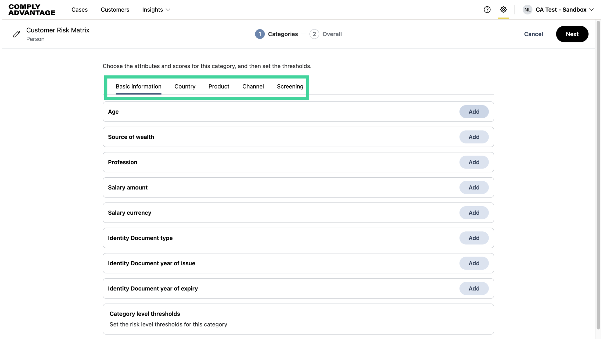Open the Cases menu item
Image resolution: width=603 pixels, height=339 pixels.
click(79, 10)
